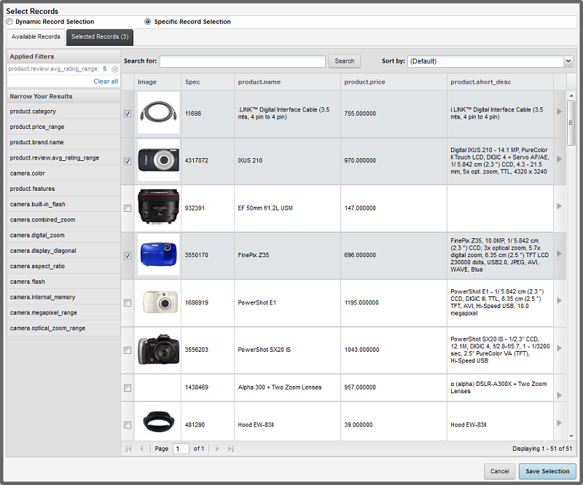Uncheck the i.LINK Digital Interface Cable record
Viewport: 583px width, 485px height.
tap(128, 114)
